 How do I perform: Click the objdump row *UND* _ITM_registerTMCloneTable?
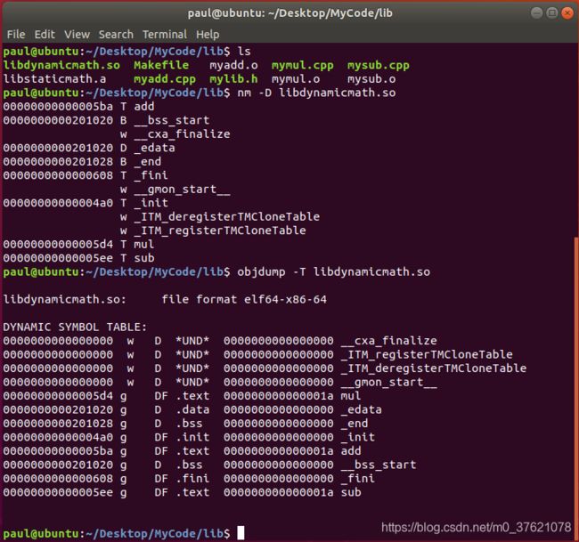point(258,354)
